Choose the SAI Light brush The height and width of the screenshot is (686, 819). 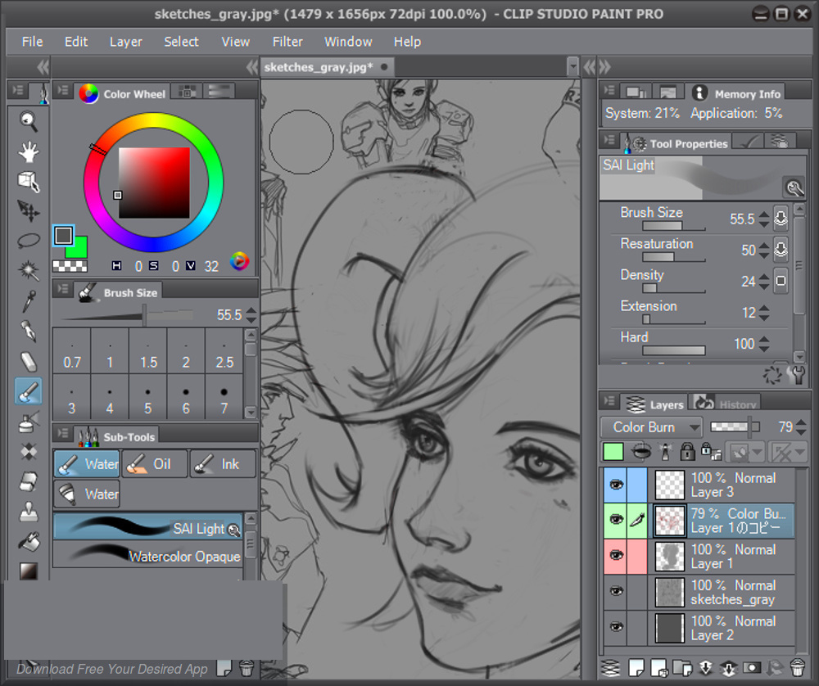[147, 526]
